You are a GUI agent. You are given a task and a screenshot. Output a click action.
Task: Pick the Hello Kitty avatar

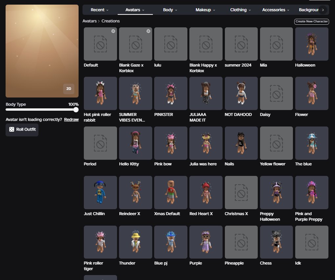coord(135,143)
